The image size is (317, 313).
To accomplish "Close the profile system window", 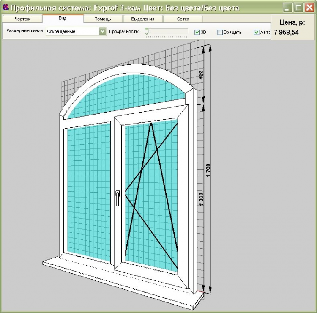I will pyautogui.click(x=310, y=8).
